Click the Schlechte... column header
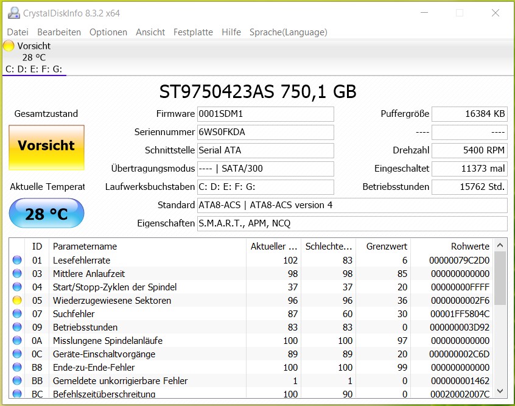Viewport: 515px width, 406px height. [329, 247]
